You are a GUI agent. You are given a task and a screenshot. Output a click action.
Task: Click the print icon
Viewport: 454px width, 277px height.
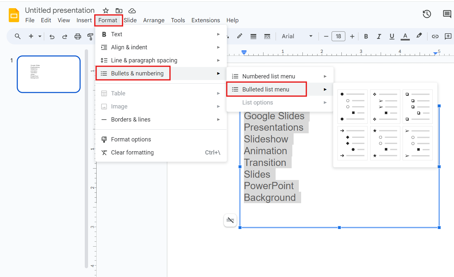(78, 36)
